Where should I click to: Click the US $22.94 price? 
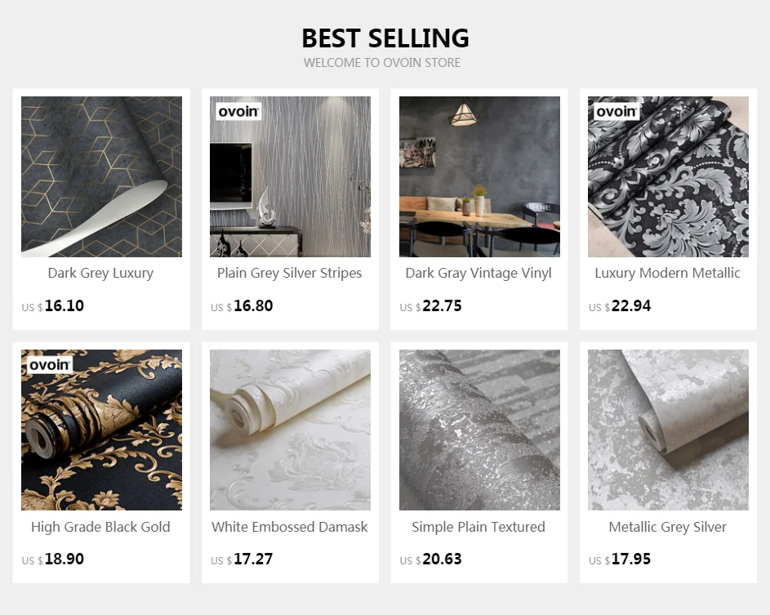tap(620, 306)
